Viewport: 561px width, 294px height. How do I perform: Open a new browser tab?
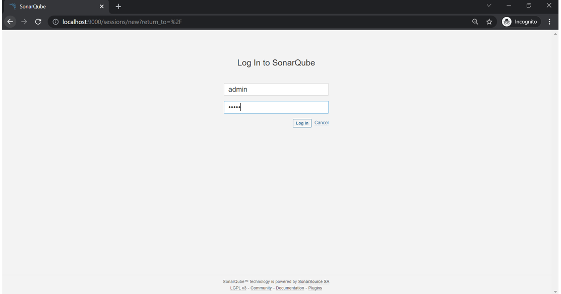pyautogui.click(x=118, y=7)
